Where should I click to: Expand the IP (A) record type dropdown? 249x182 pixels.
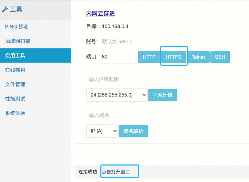coord(102,131)
